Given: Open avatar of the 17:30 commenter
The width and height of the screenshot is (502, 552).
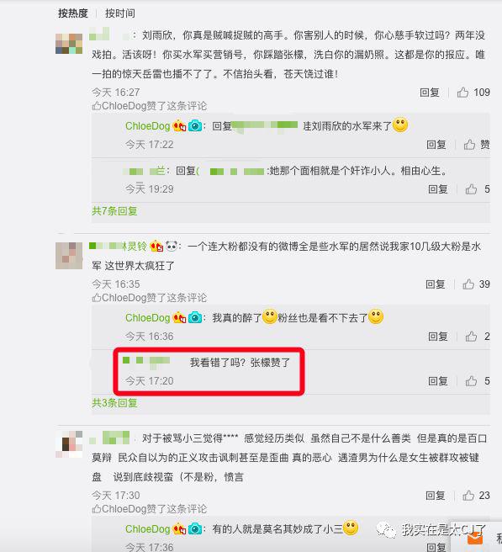Looking at the screenshot, I should (x=69, y=444).
